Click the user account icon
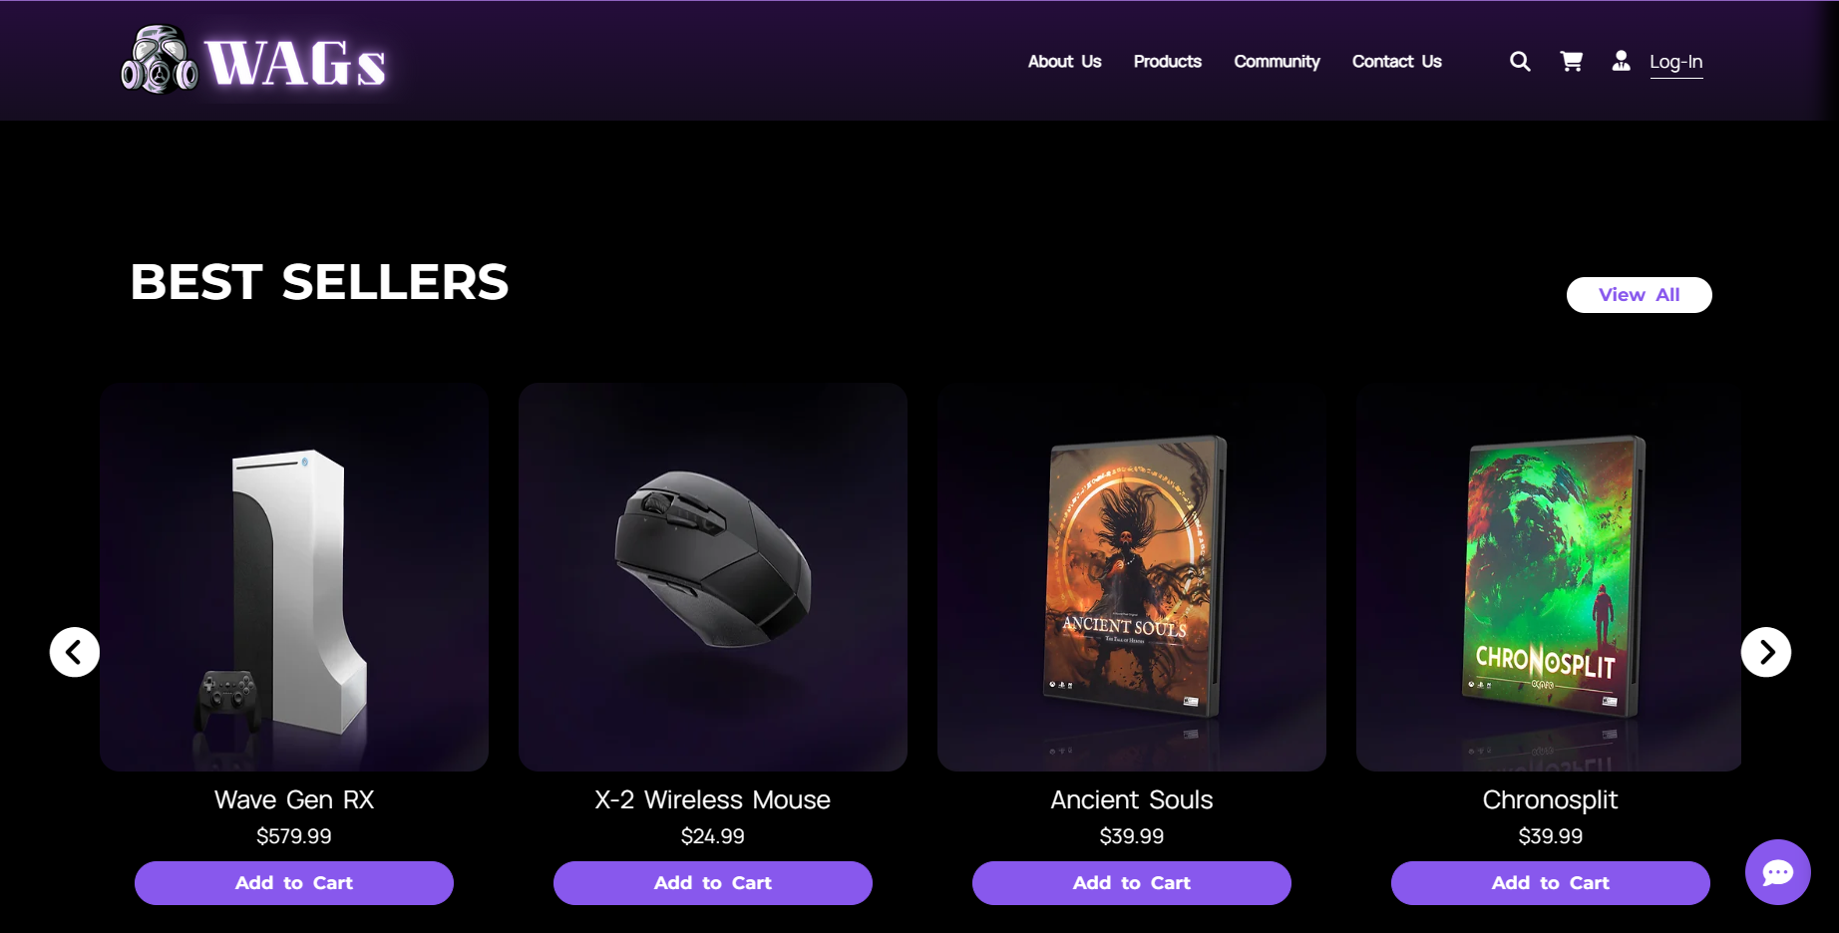 1620,61
